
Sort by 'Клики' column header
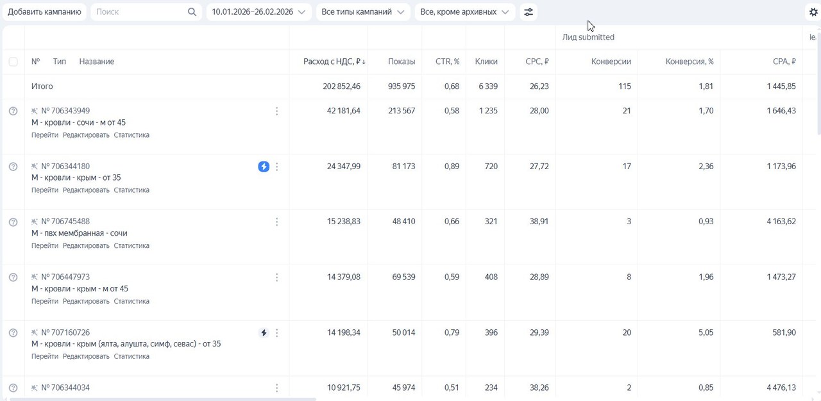point(486,61)
